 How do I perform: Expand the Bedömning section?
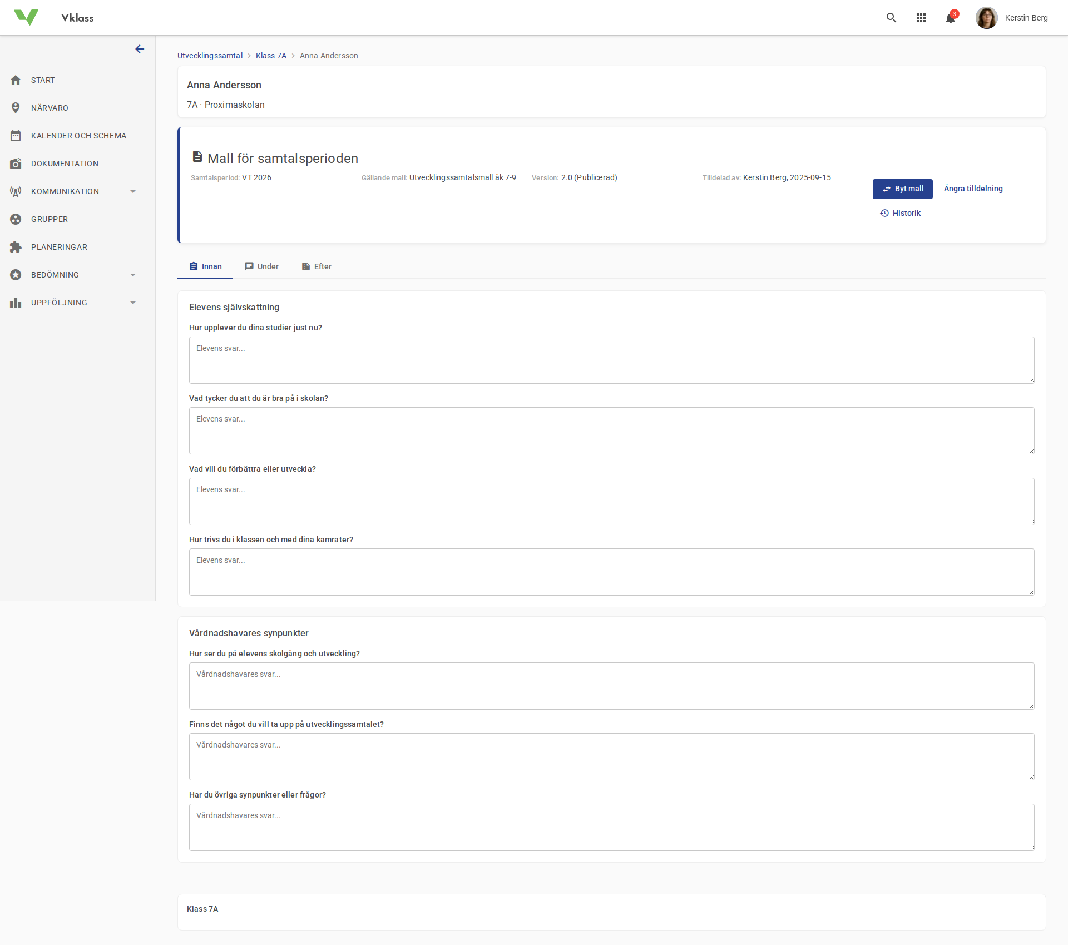[132, 274]
